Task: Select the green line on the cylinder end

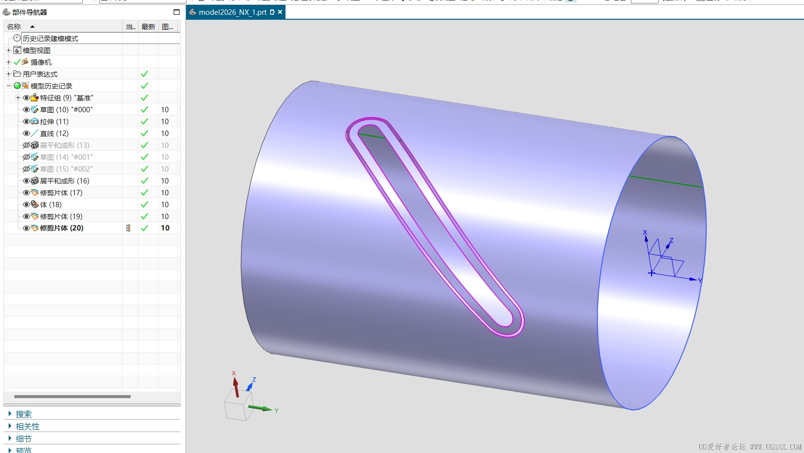Action: (x=665, y=181)
